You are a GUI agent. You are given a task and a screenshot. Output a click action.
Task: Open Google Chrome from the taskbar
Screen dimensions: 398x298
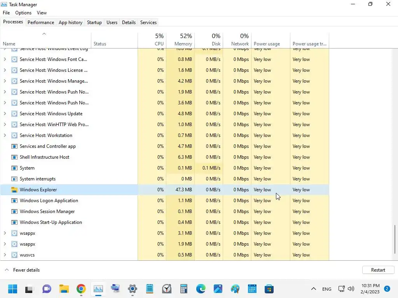point(81,289)
